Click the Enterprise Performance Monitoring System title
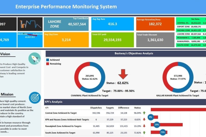 [66, 7]
